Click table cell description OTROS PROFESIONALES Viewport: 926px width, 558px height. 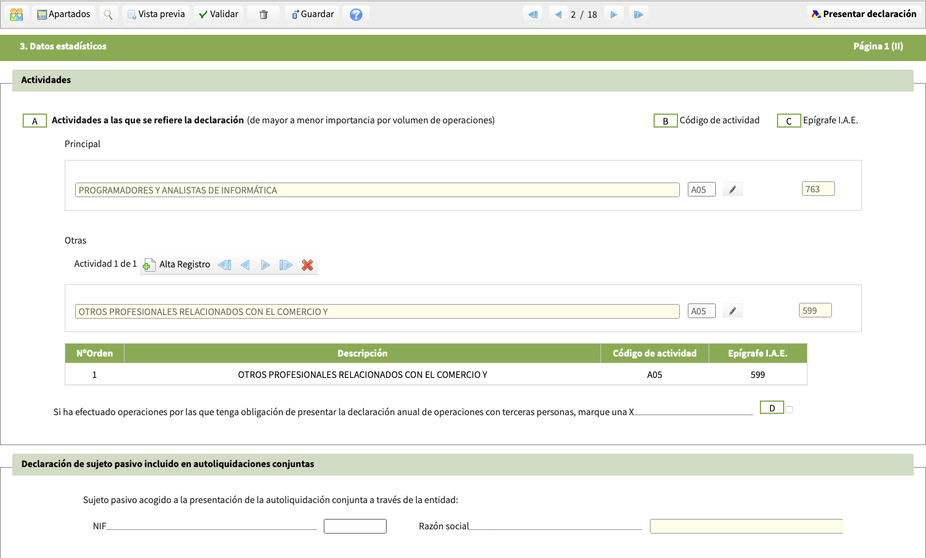[363, 375]
